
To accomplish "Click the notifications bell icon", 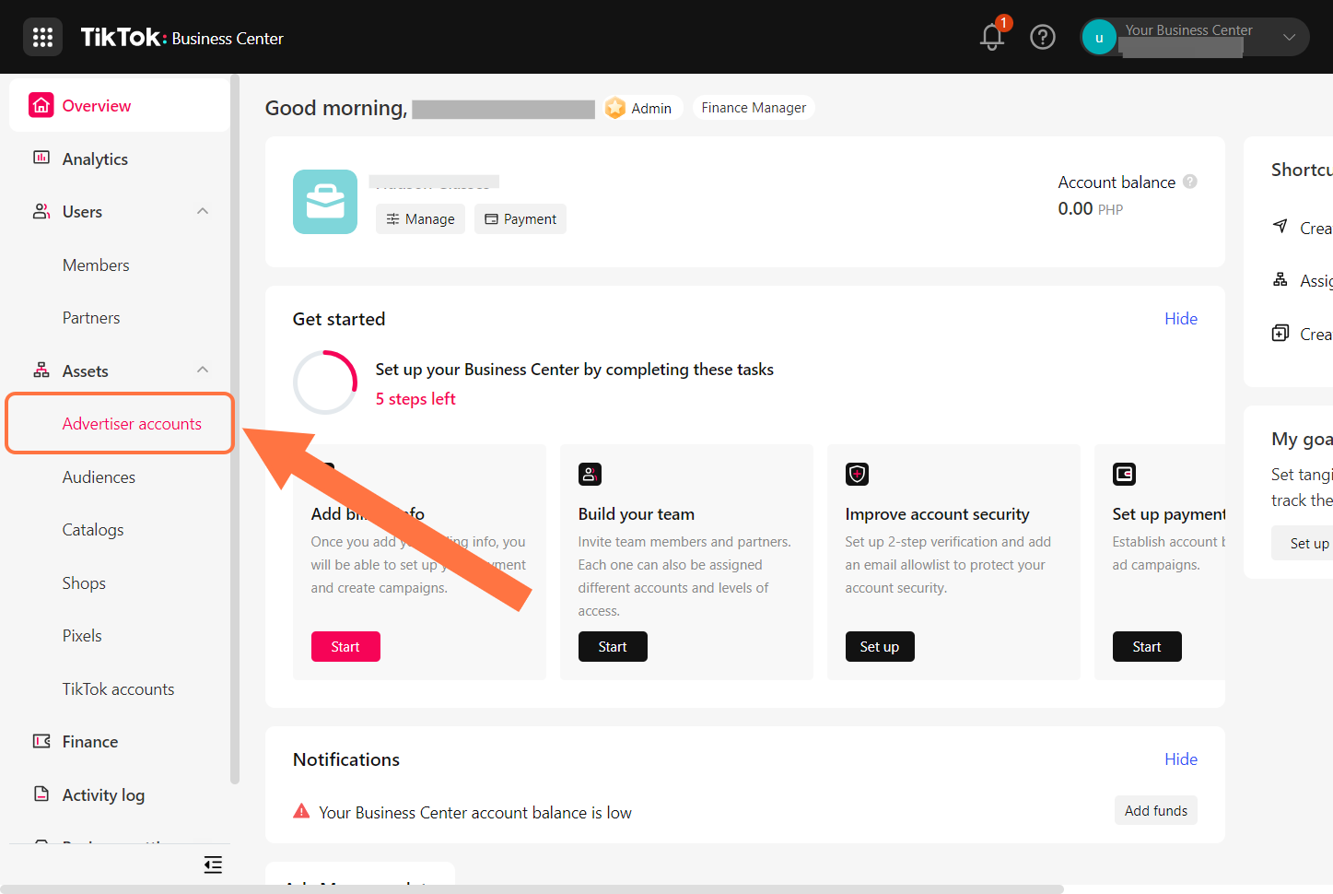I will pyautogui.click(x=991, y=38).
